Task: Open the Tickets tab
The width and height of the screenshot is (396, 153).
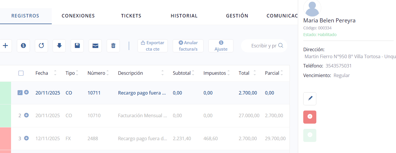Action: click(131, 16)
